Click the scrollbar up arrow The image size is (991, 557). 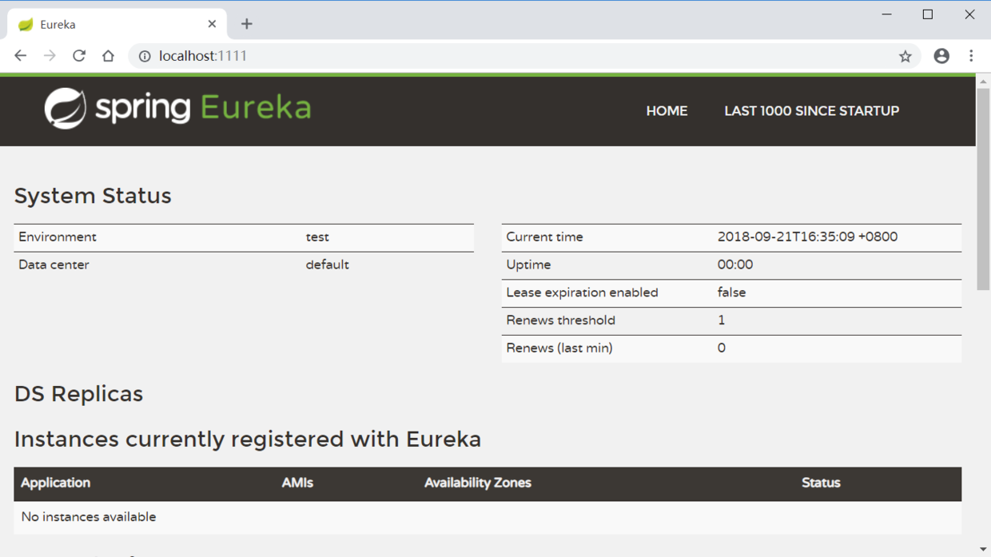tap(983, 82)
